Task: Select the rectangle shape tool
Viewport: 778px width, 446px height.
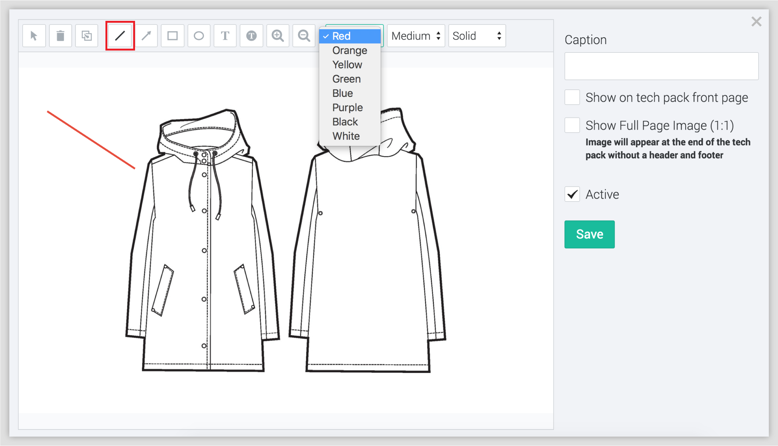Action: pyautogui.click(x=173, y=36)
